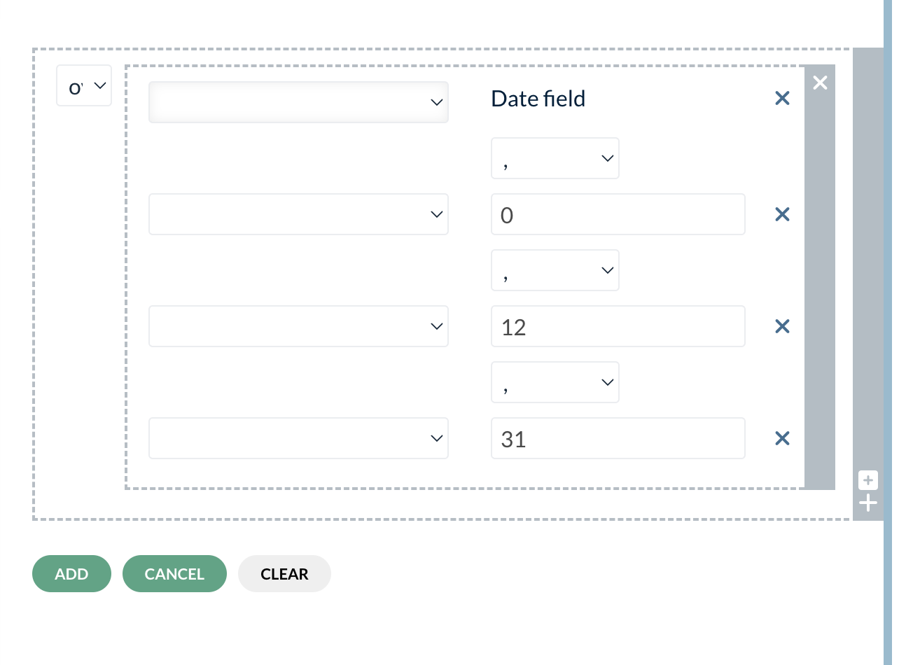Image resolution: width=920 pixels, height=665 pixels.
Task: Click the input field containing 0
Action: [x=618, y=214]
